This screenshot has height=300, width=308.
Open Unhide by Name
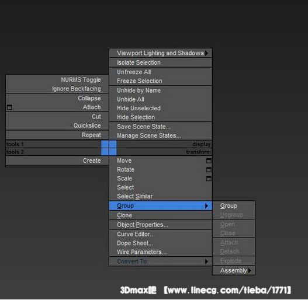(x=161, y=90)
